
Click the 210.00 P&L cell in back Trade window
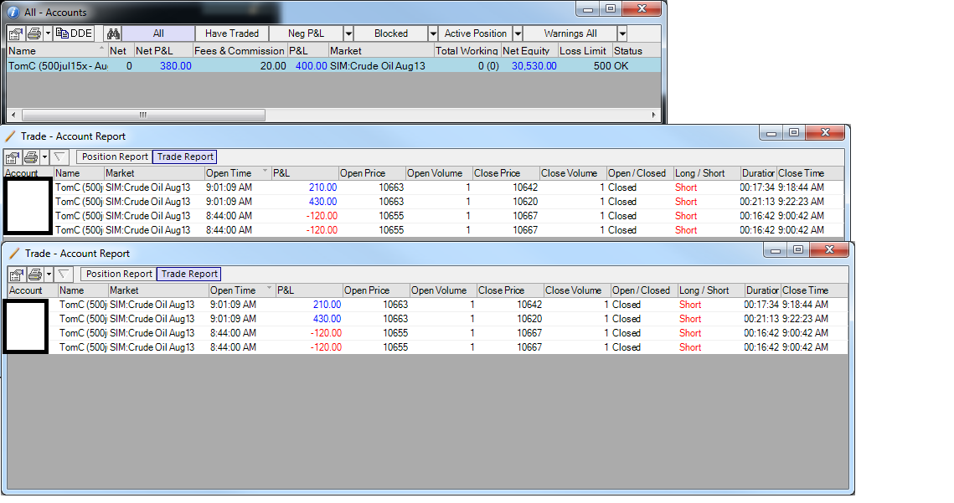322,187
